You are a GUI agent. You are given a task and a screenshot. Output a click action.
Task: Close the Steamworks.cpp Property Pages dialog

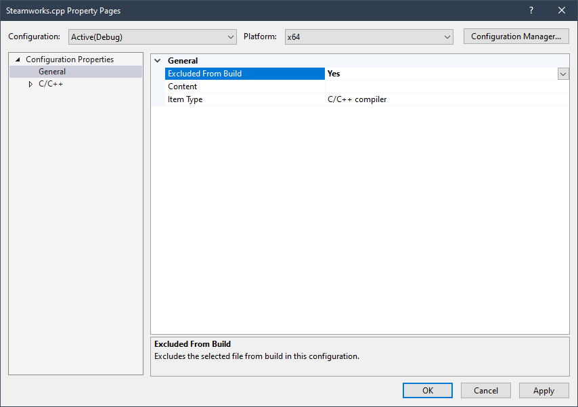pyautogui.click(x=561, y=10)
